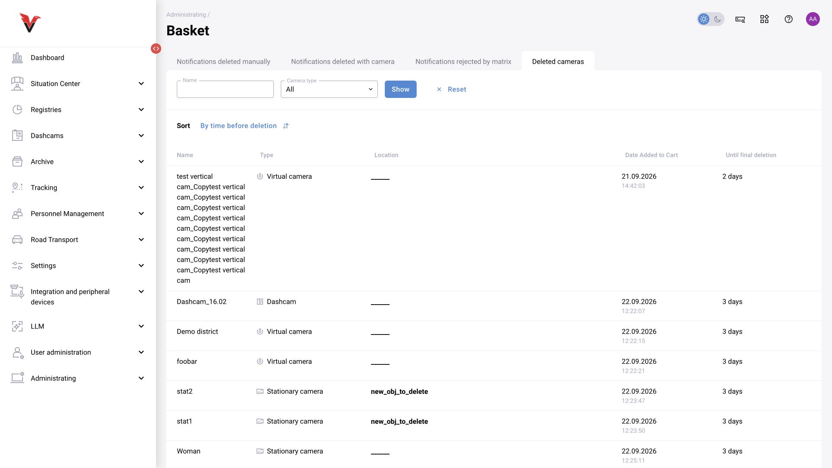Click the Personnel Management icon

(x=17, y=214)
